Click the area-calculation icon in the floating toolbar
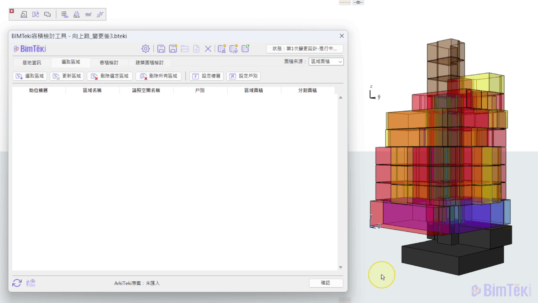538x303 pixels. (x=24, y=14)
